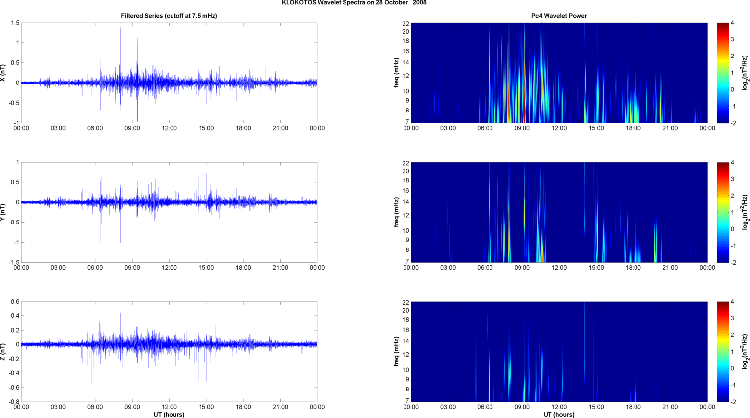Image resolution: width=750 pixels, height=418 pixels.
Task: Click "15:00" tick under the Y wavelet spectrogram
Action: pyautogui.click(x=596, y=268)
